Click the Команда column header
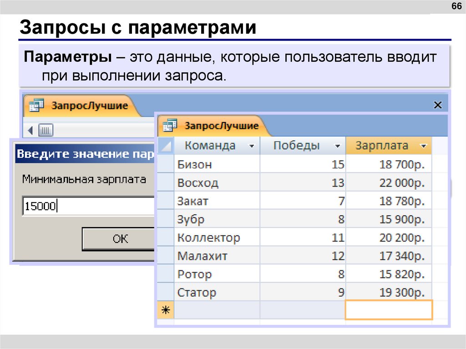 (217, 146)
